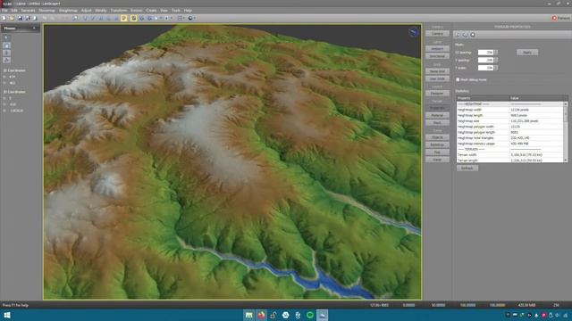Open the Tools menu

176,11
